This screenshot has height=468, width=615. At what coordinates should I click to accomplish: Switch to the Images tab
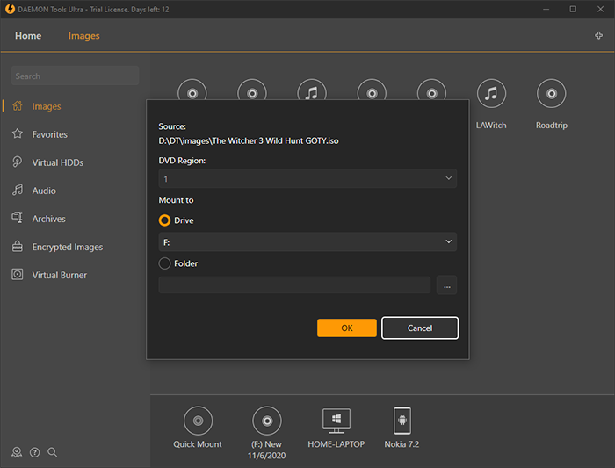84,36
